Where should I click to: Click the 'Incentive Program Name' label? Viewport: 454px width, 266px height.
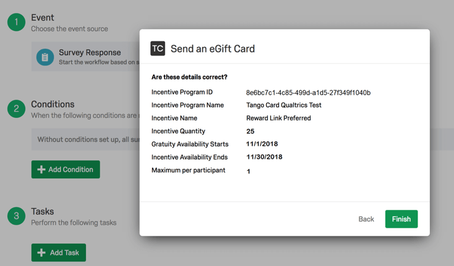coord(187,105)
